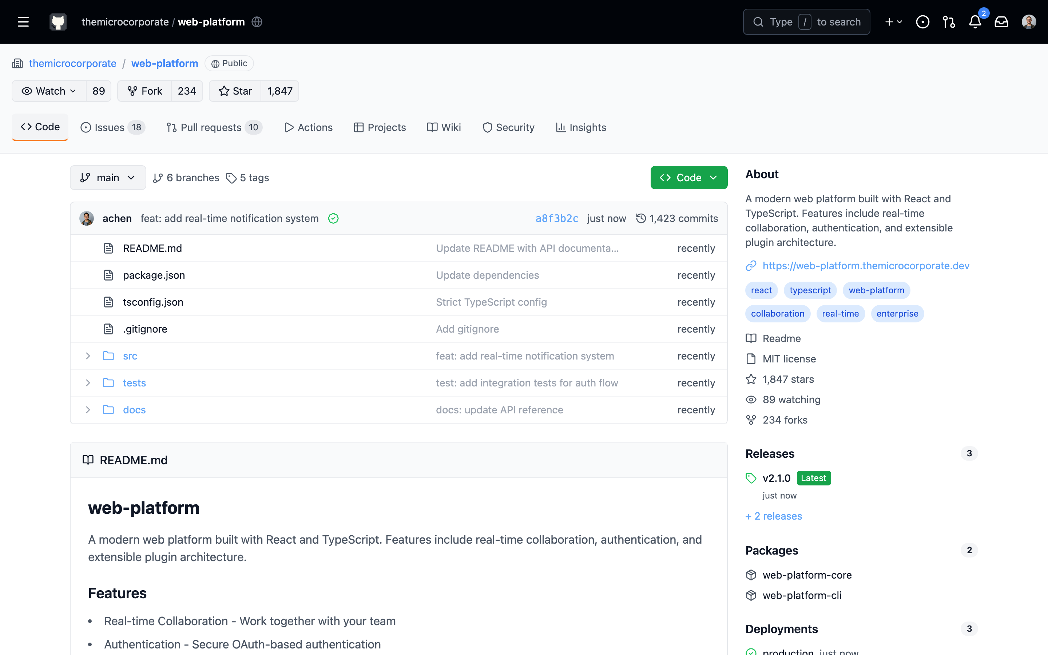Click the web-platform repository name link

164,63
